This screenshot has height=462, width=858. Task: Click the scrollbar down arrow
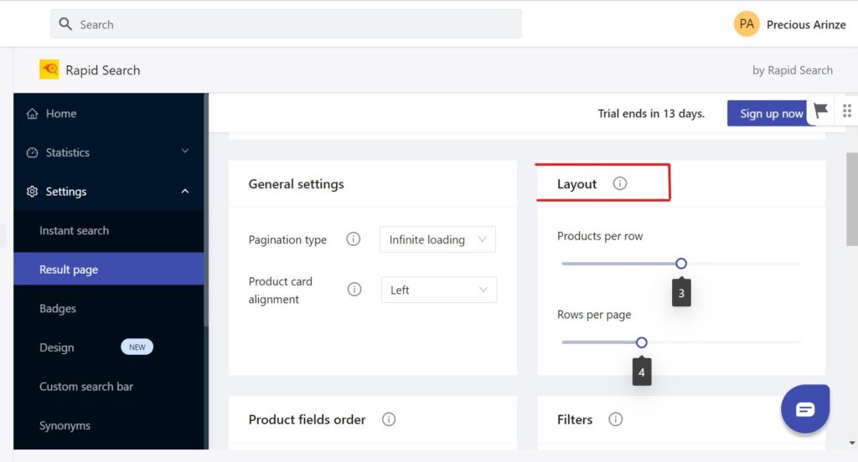(x=852, y=443)
